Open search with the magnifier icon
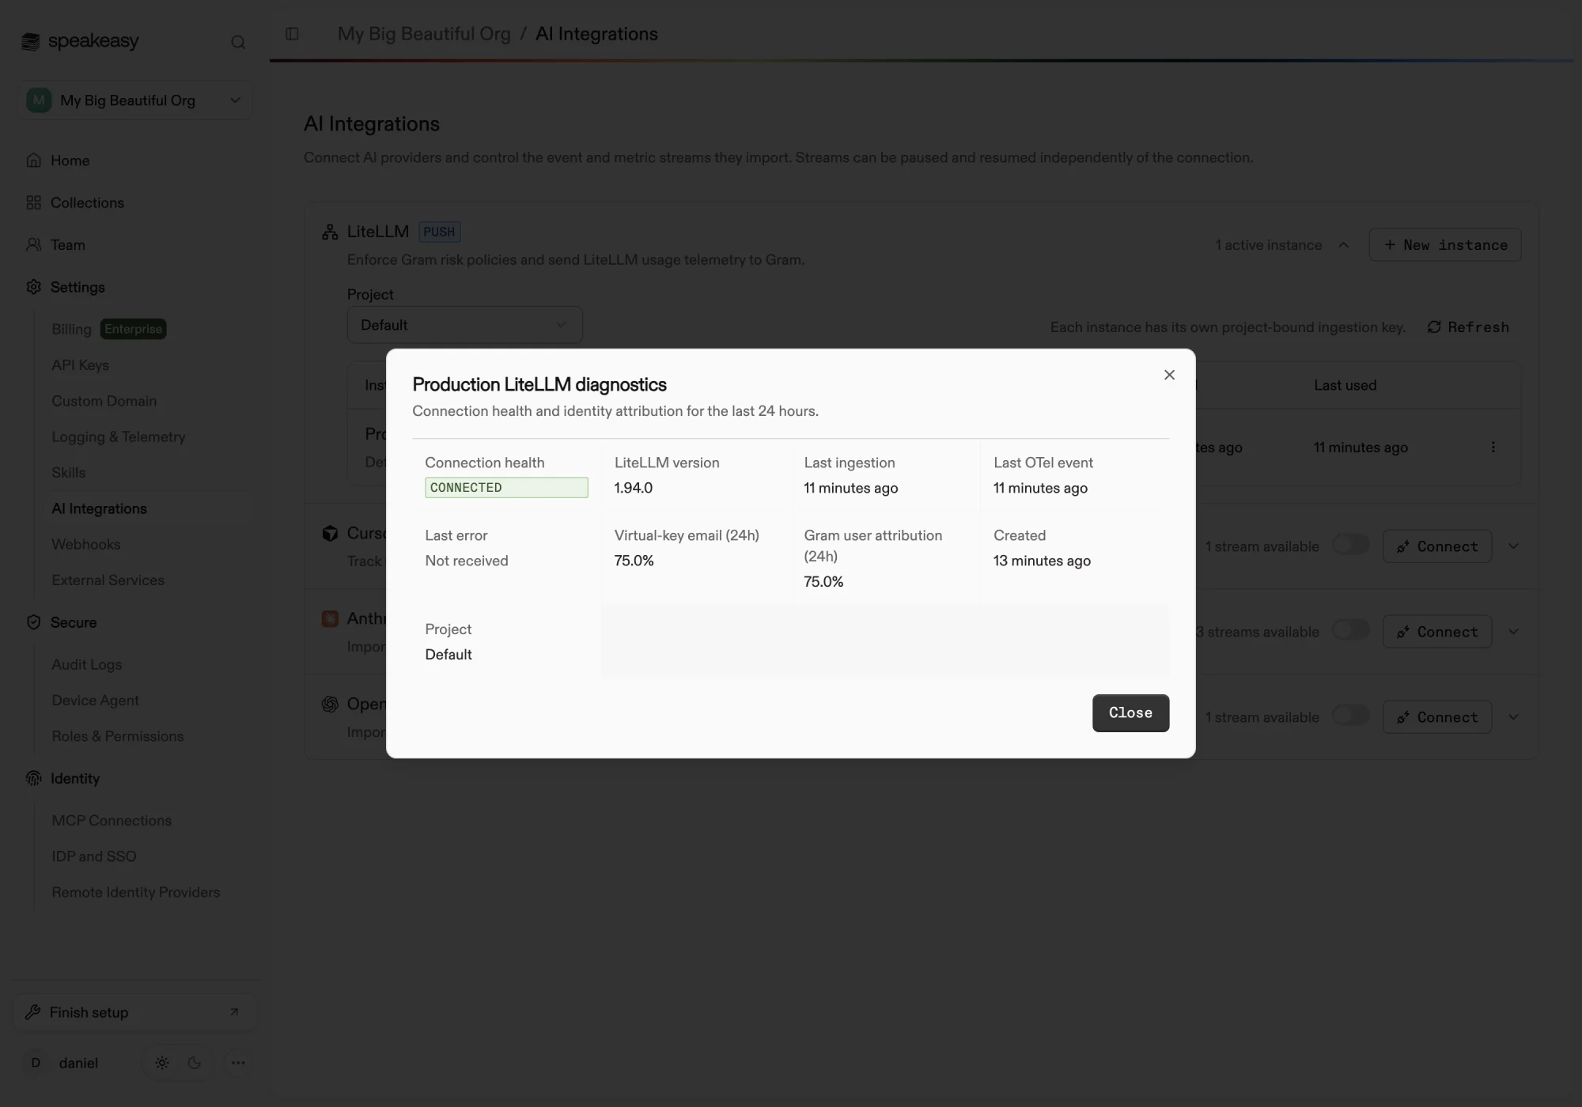This screenshot has height=1107, width=1582. pyautogui.click(x=238, y=42)
